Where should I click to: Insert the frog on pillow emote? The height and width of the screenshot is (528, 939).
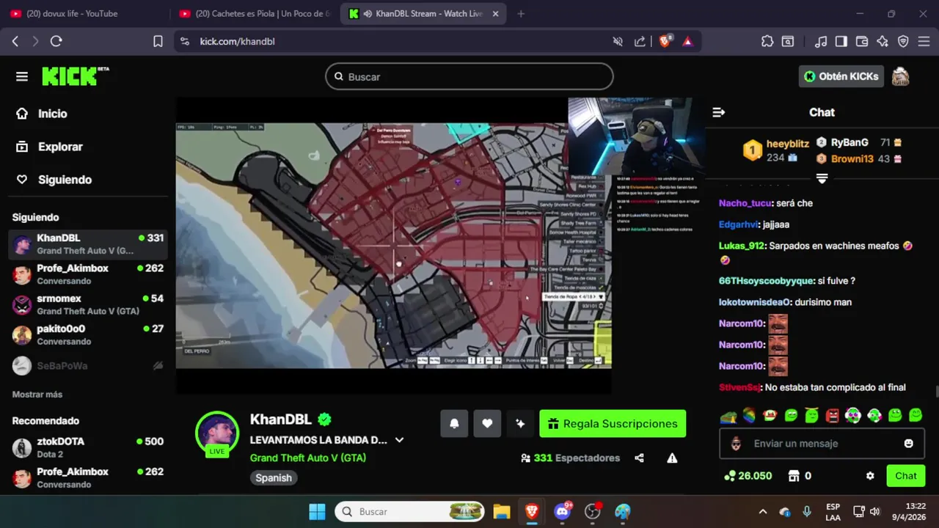tap(728, 417)
